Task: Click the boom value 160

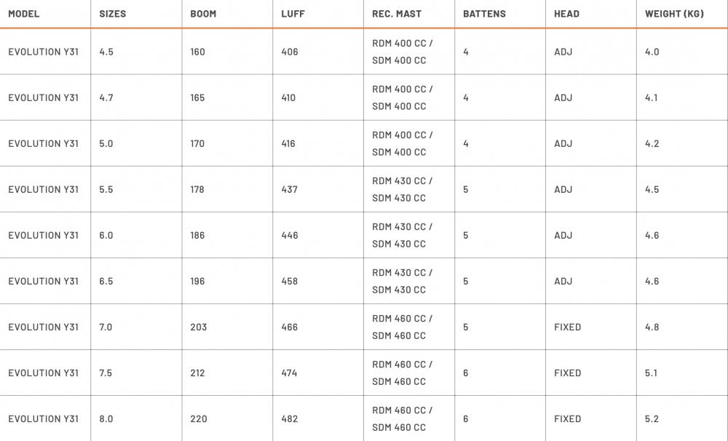Action: click(x=198, y=52)
